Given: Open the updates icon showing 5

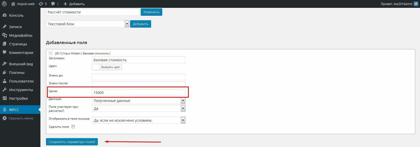Looking at the screenshot, I should tap(41, 4).
